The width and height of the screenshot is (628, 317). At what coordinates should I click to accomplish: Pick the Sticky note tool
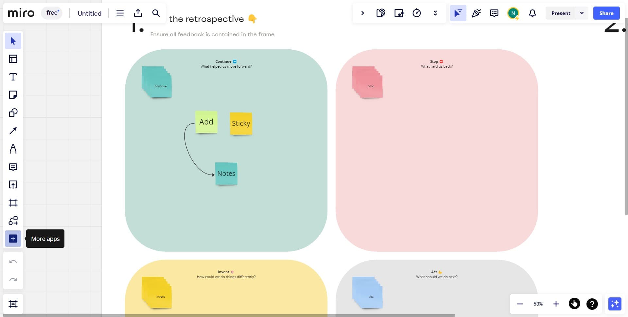pyautogui.click(x=13, y=95)
